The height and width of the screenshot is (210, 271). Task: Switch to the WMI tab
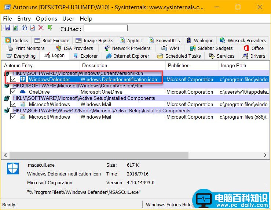[x=170, y=48]
